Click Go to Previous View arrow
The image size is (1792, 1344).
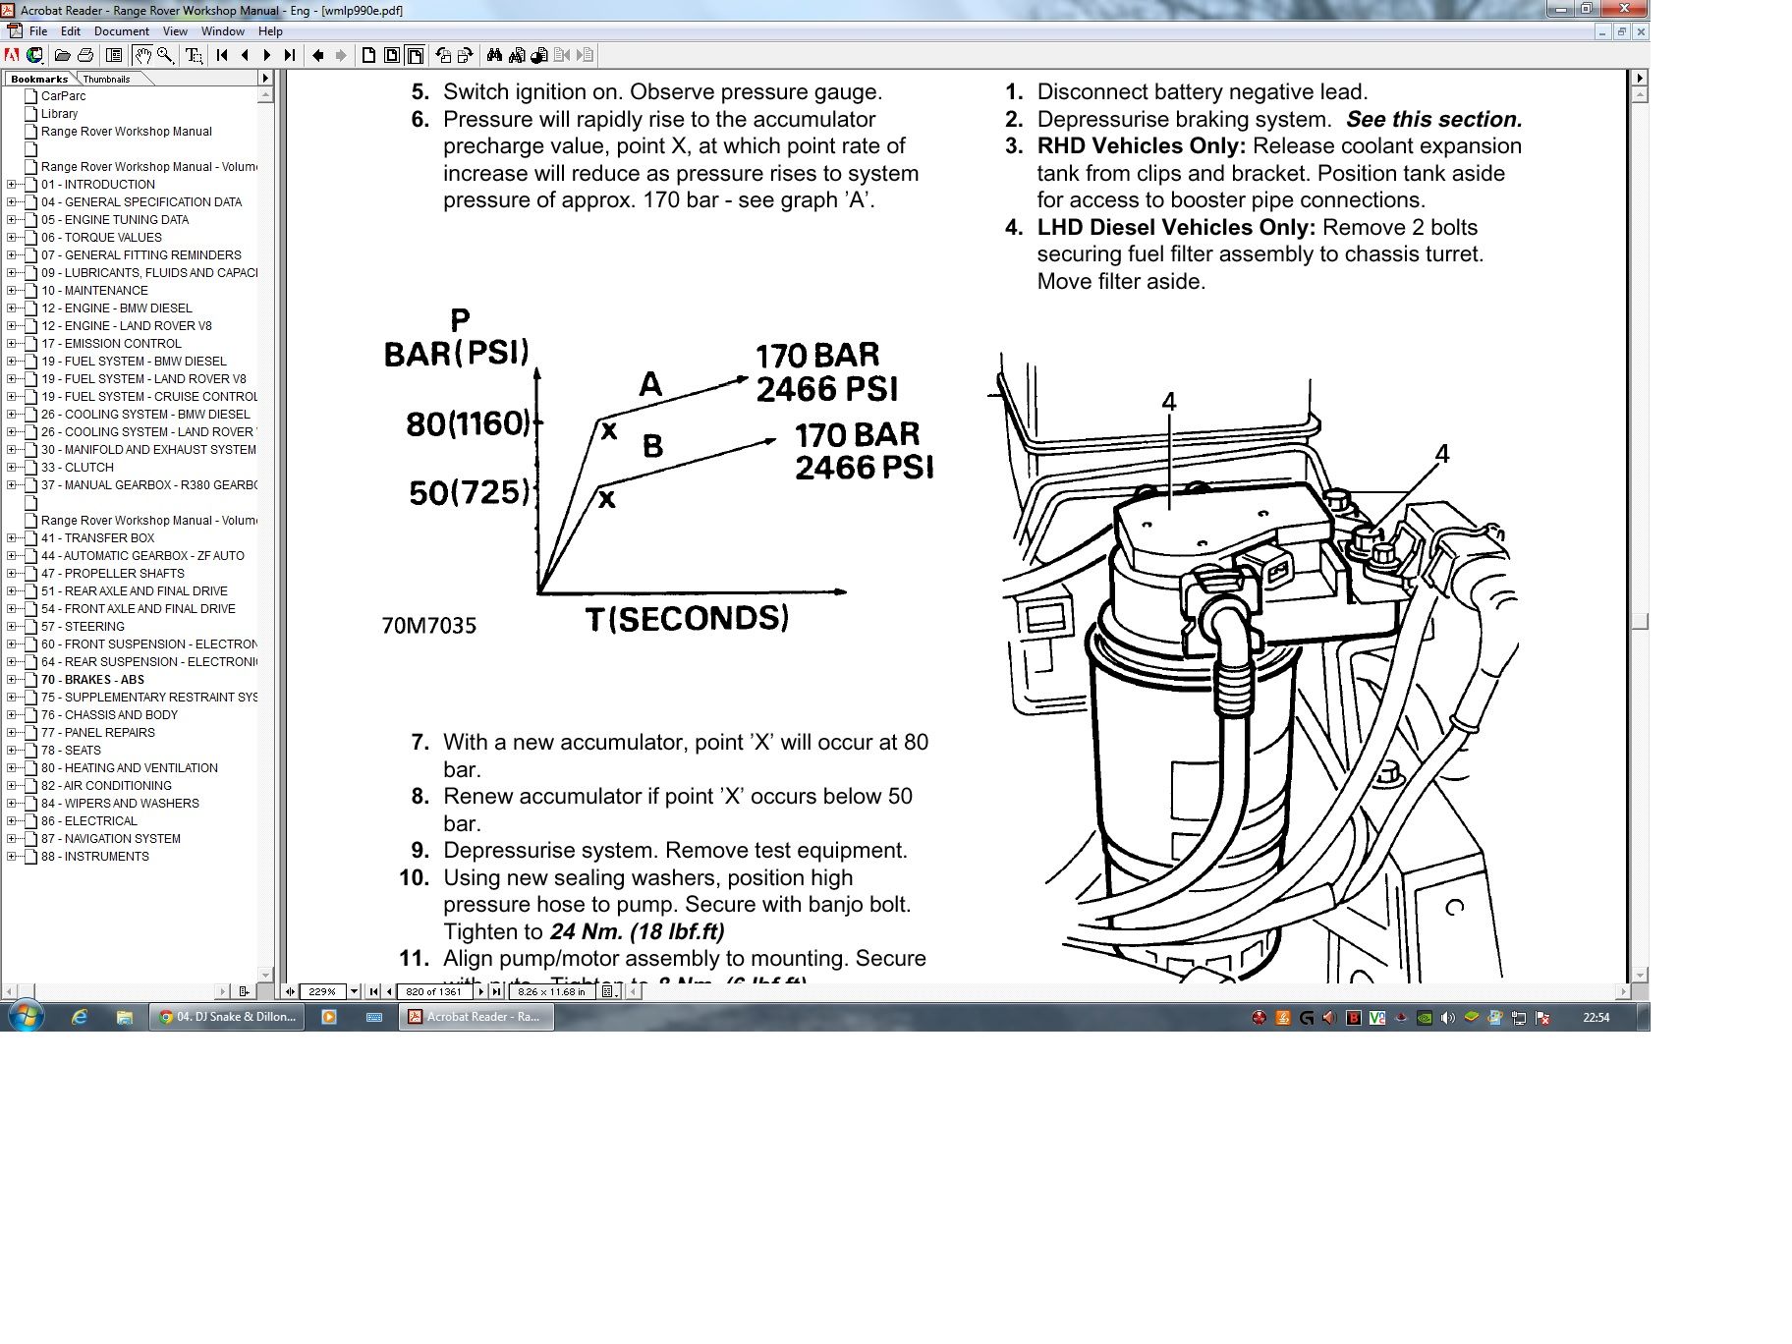click(x=318, y=56)
